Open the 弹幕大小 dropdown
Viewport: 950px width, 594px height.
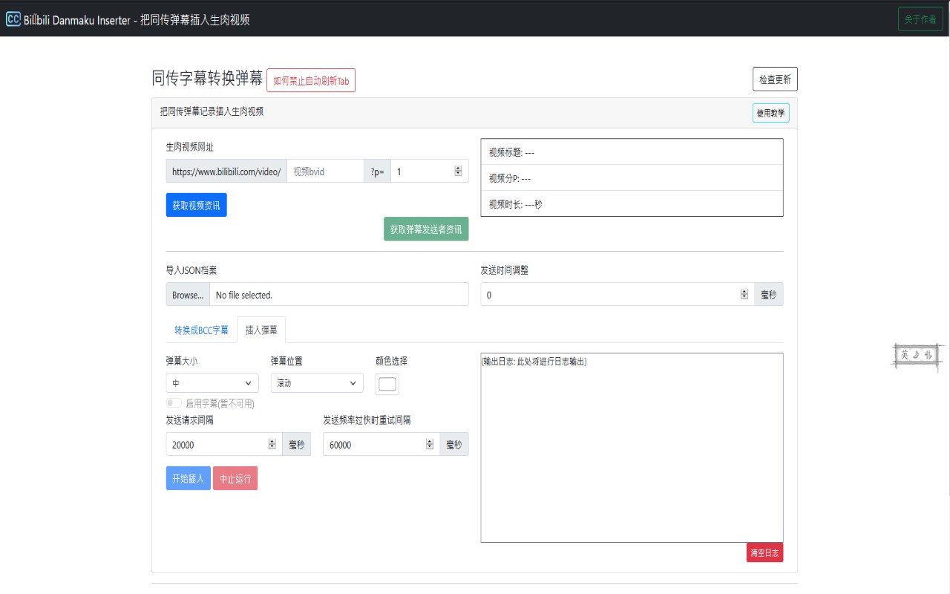tap(212, 383)
